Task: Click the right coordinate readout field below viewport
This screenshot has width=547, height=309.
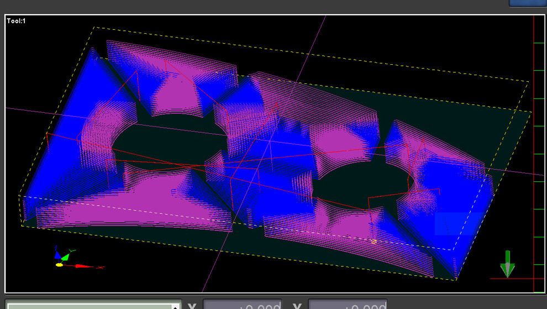Action: tap(347, 305)
